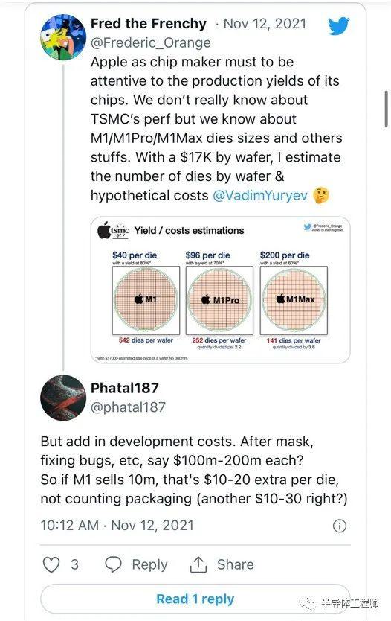Click the Reply text label

click(149, 564)
